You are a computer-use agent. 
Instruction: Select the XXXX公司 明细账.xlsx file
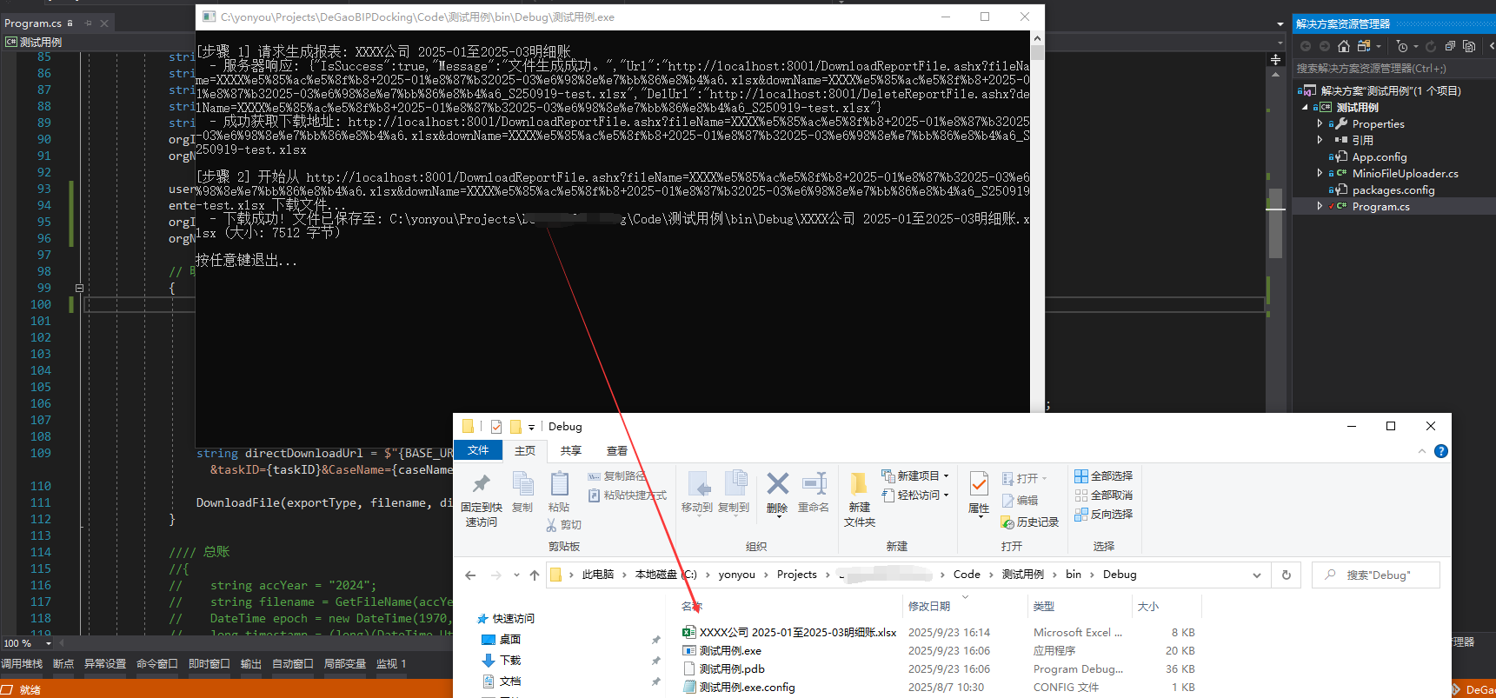[x=797, y=633]
